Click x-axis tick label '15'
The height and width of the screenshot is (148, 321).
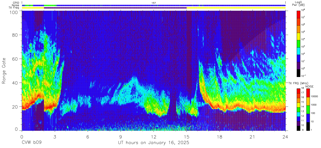coord(187,137)
